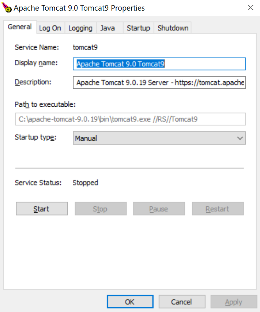Click the greyed-out Apply button
Screen dimensions: 260x312
[234, 302]
